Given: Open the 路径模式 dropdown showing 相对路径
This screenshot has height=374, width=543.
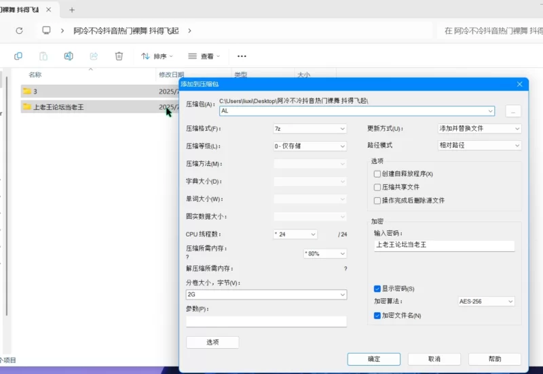Looking at the screenshot, I should [x=479, y=146].
